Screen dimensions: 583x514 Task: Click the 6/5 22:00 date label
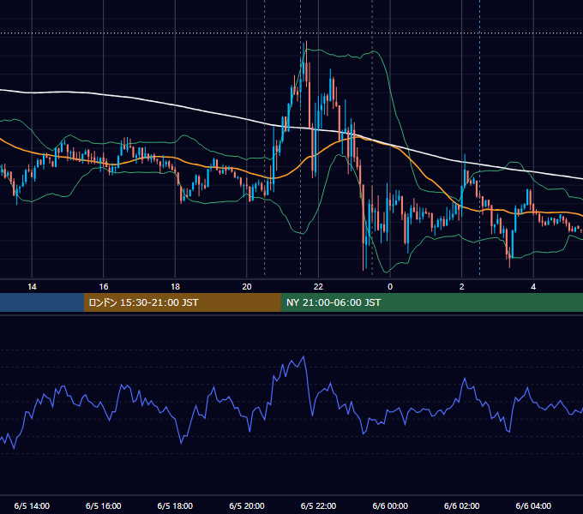click(318, 505)
